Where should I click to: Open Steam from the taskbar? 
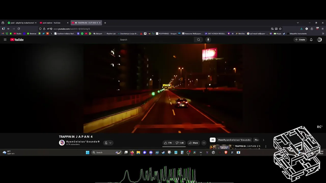pos(163,152)
